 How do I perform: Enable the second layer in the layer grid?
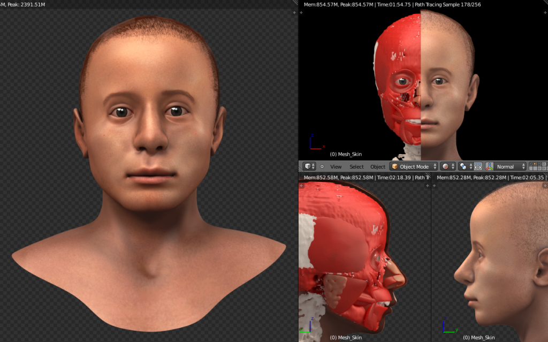535,164
